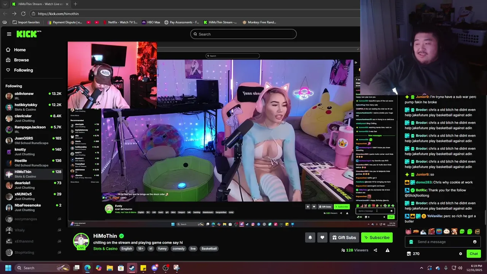Open dearlola1 channel in Following list
The height and width of the screenshot is (274, 487).
[x=33, y=185]
